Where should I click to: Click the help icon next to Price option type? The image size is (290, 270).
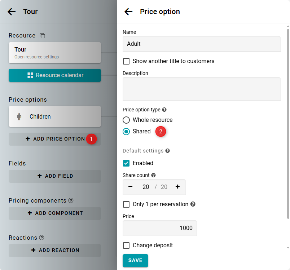pyautogui.click(x=164, y=110)
